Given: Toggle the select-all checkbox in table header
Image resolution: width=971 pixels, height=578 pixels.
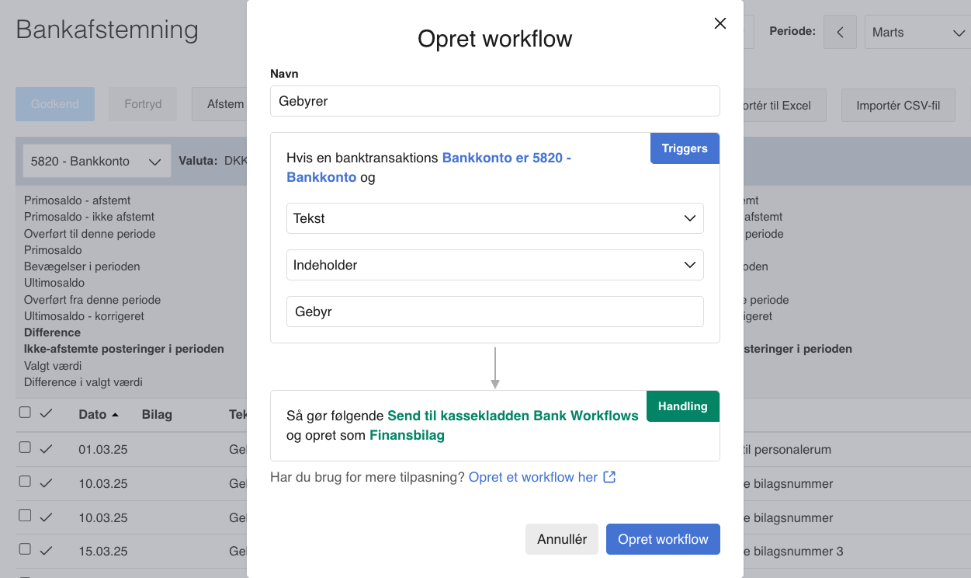Looking at the screenshot, I should pos(25,413).
